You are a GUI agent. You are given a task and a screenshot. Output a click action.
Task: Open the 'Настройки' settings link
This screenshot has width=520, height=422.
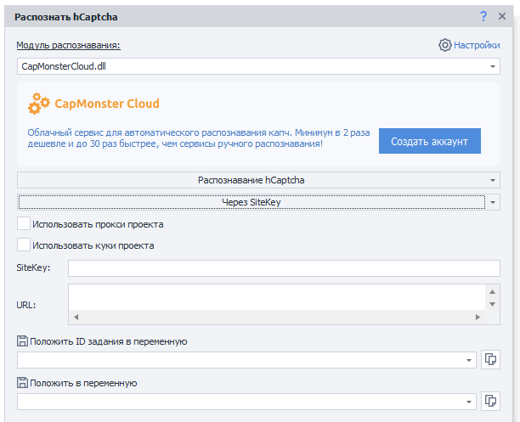pos(476,45)
